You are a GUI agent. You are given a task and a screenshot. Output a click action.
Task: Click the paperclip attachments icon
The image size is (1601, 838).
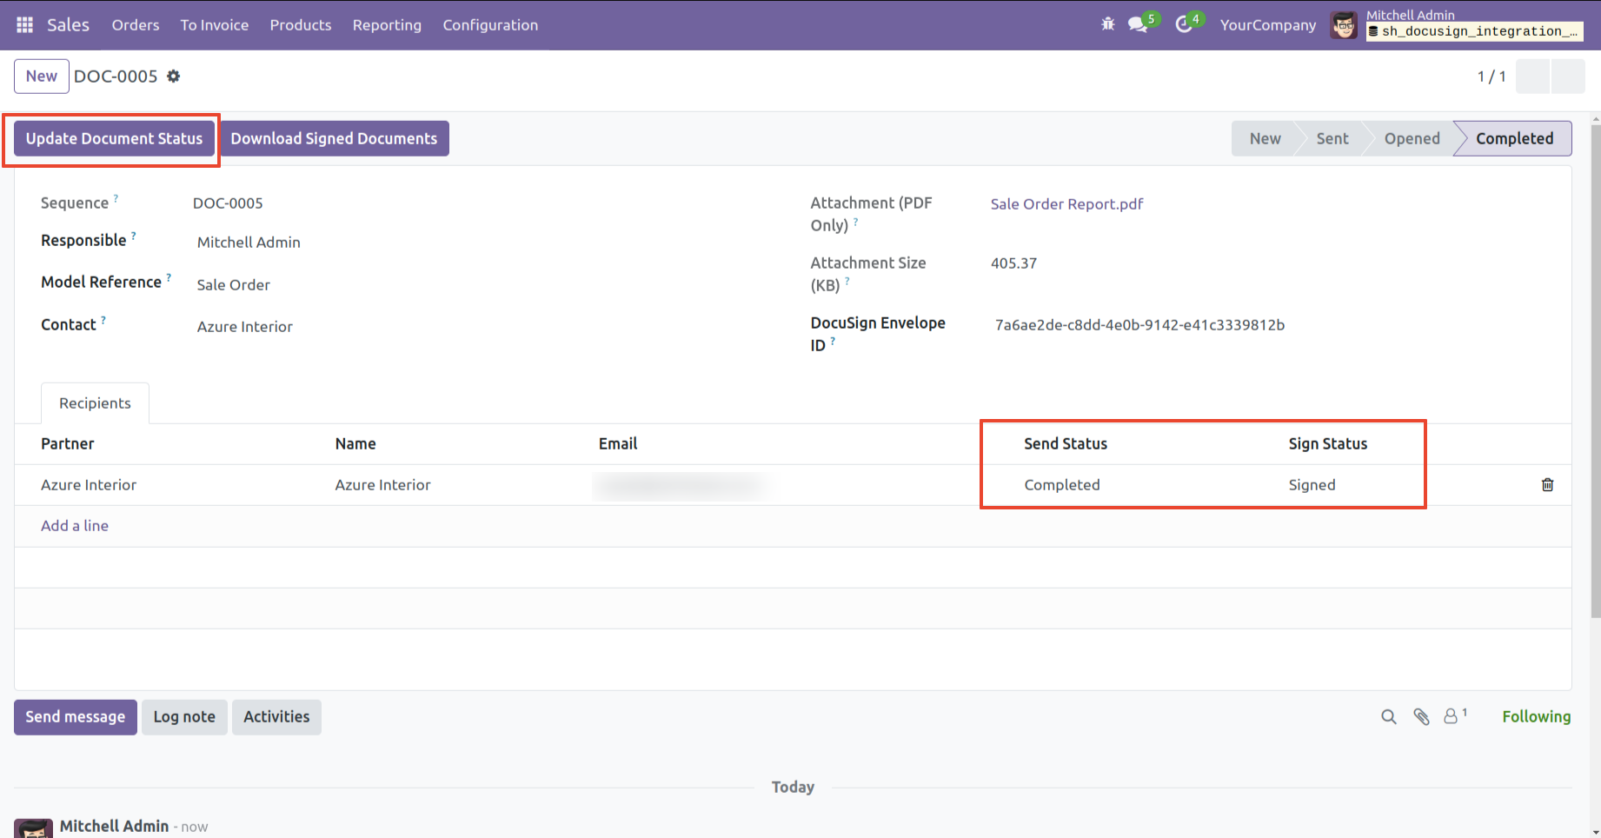1421,717
